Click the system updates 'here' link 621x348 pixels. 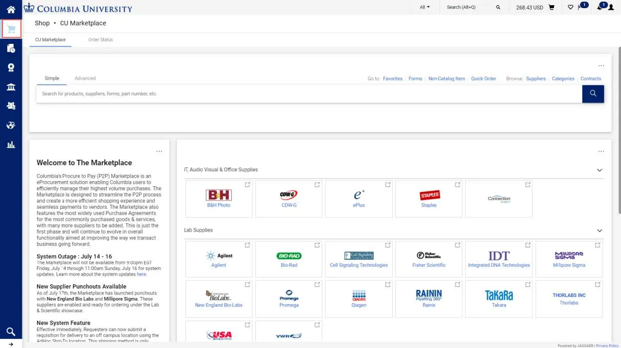point(141,275)
